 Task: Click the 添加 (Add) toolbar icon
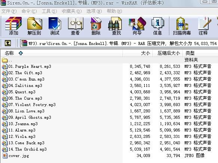[13, 26]
